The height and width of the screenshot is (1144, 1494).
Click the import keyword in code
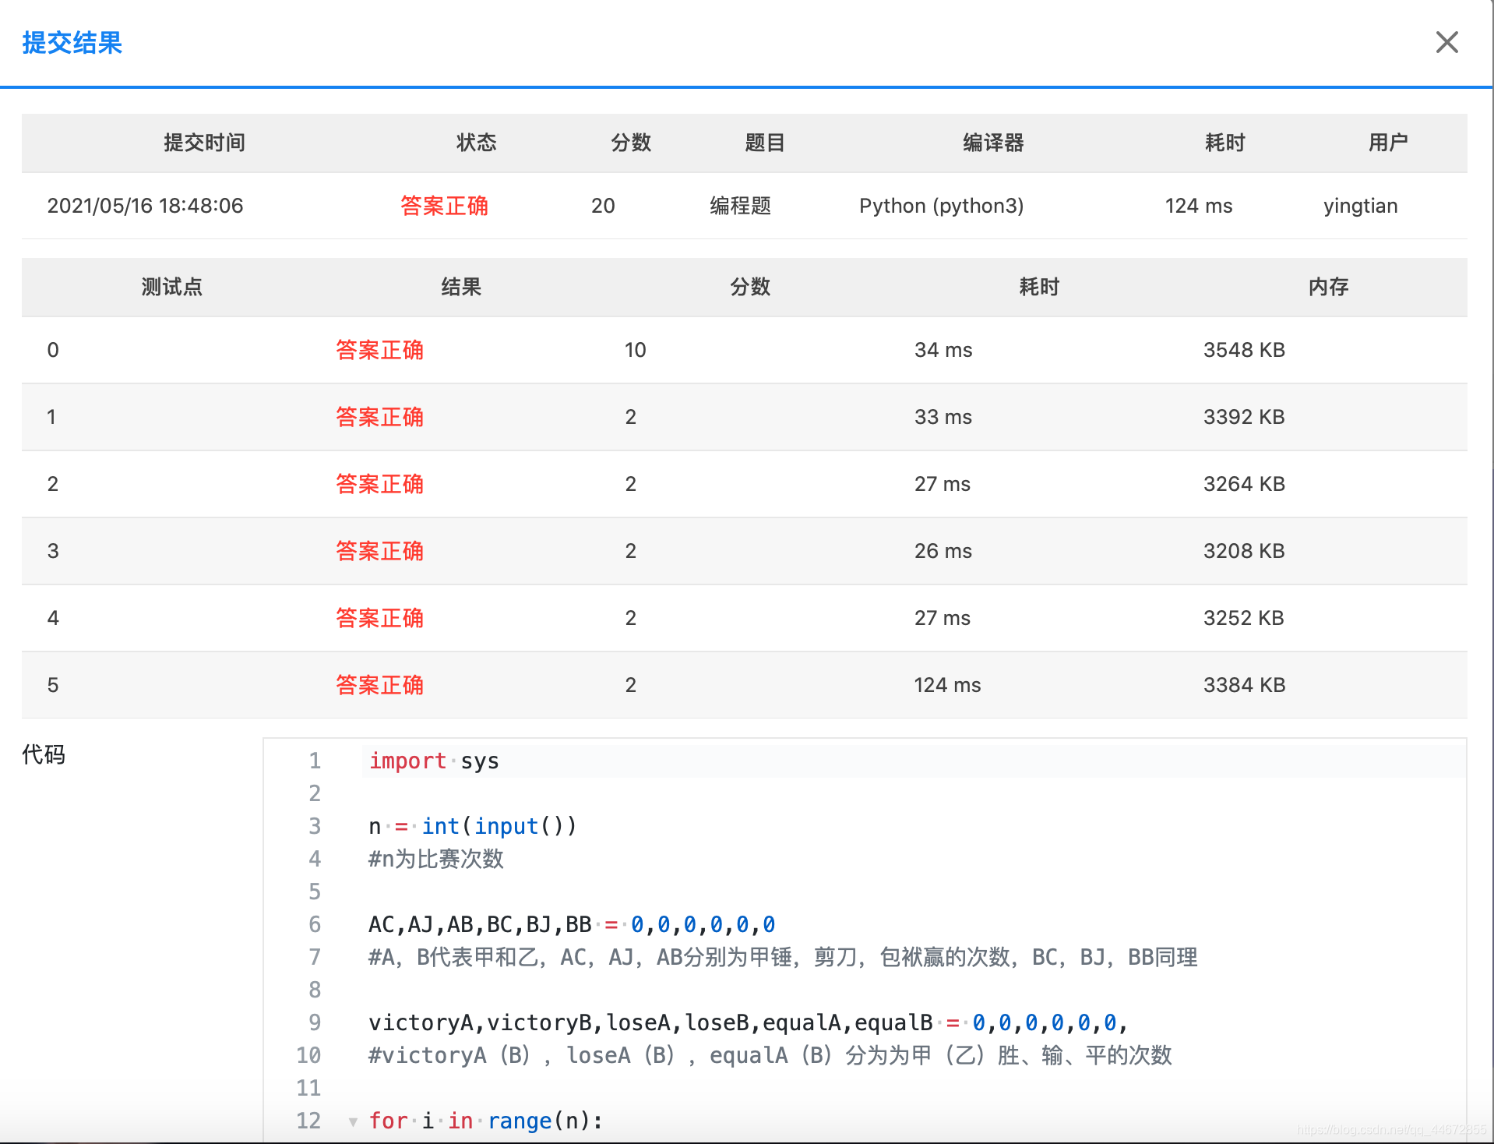pyautogui.click(x=407, y=761)
